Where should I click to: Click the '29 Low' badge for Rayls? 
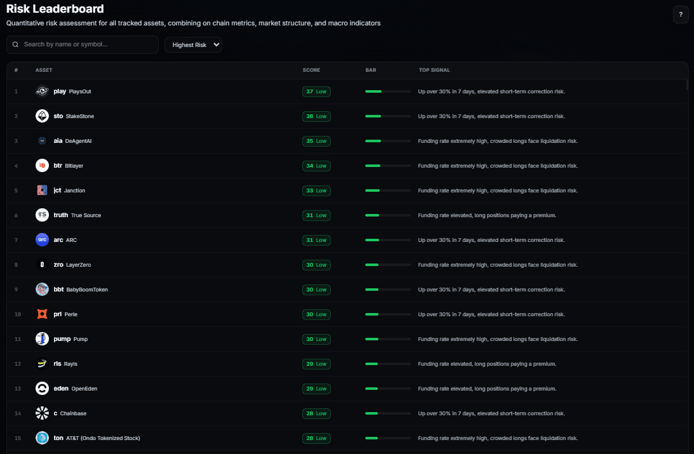316,364
